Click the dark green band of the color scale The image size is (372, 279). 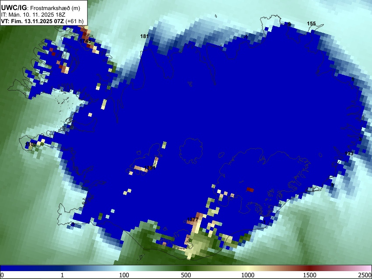186,268
